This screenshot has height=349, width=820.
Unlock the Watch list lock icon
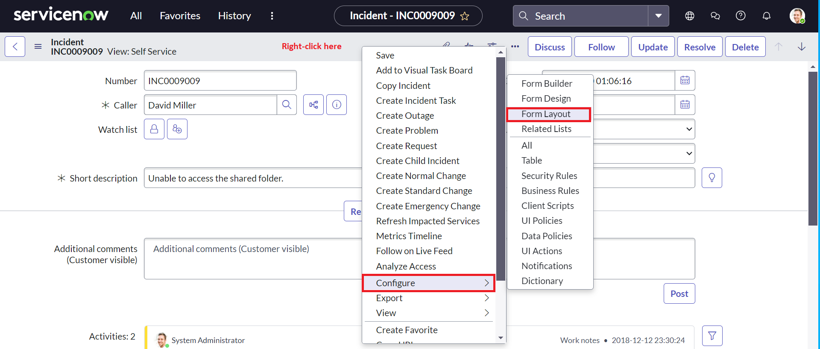point(154,129)
